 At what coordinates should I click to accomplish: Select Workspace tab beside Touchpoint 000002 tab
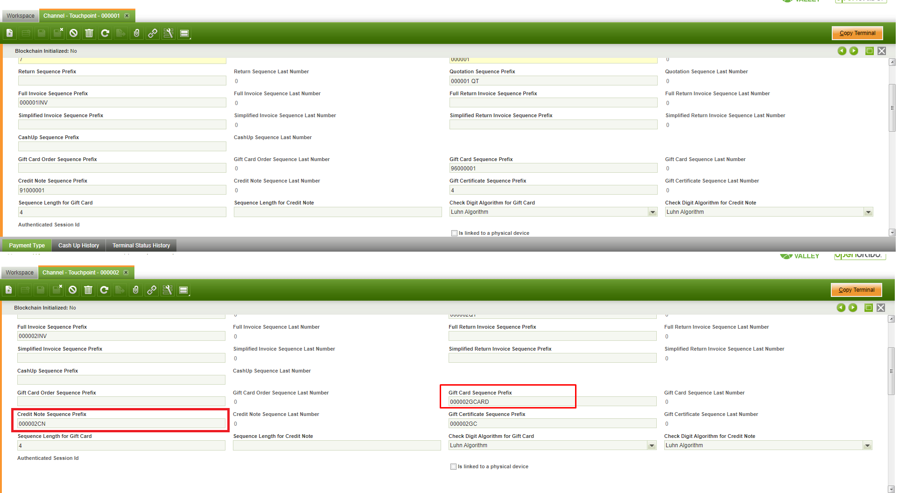[20, 273]
